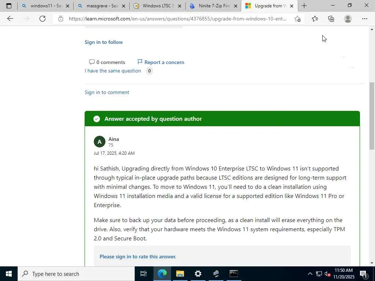Open the Windows Start menu

pyautogui.click(x=9, y=274)
